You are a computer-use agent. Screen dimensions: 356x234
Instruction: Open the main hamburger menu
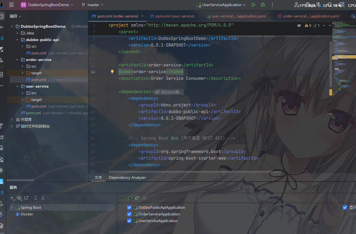coord(11,5)
